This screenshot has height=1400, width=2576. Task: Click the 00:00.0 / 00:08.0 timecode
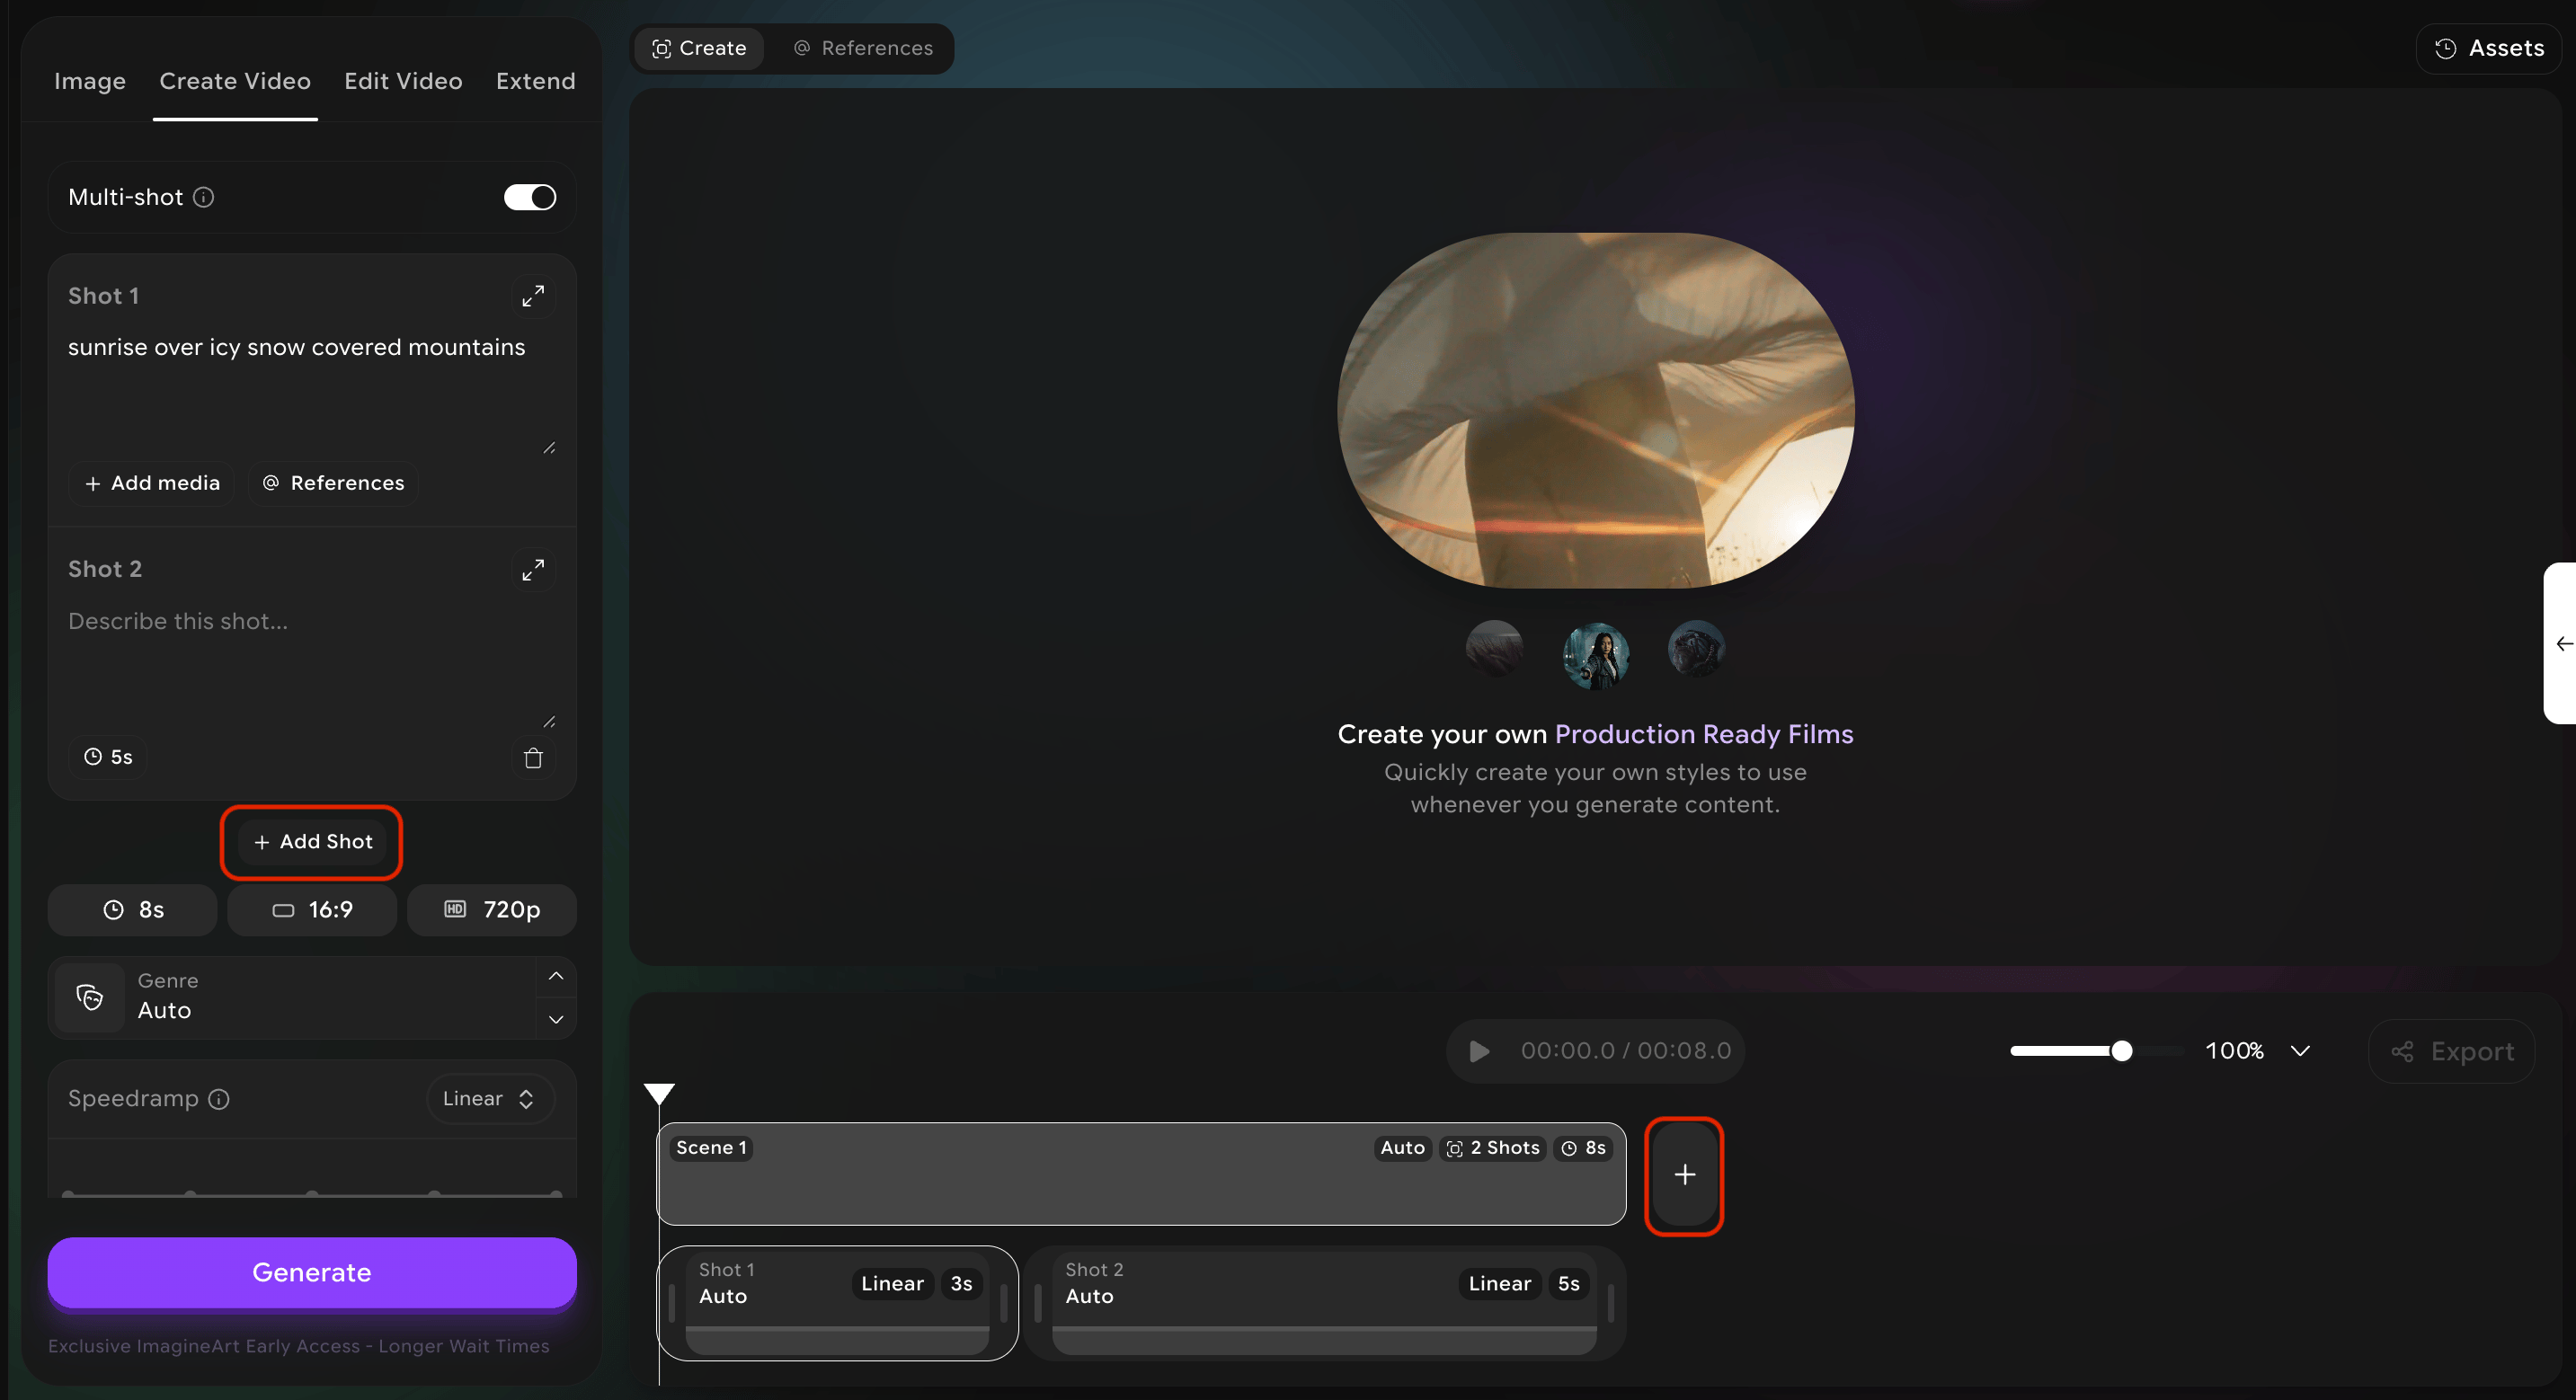[x=1626, y=1051]
